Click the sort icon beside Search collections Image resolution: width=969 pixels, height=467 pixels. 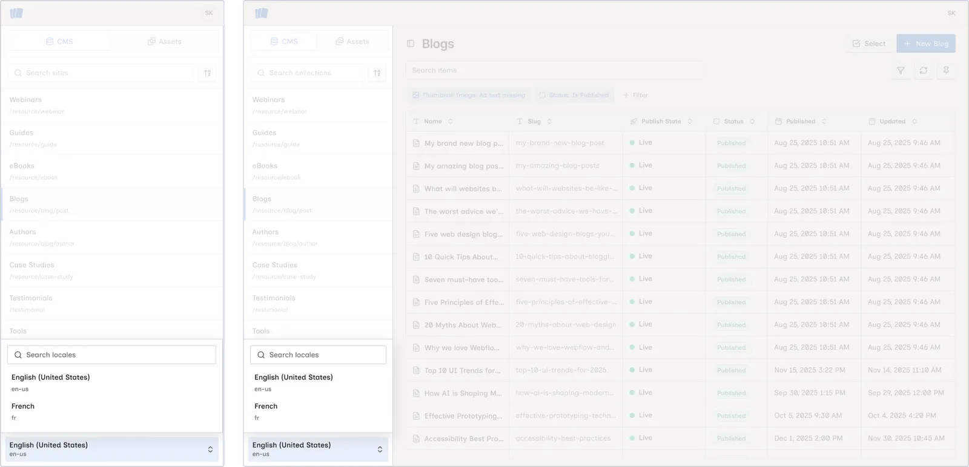point(377,73)
